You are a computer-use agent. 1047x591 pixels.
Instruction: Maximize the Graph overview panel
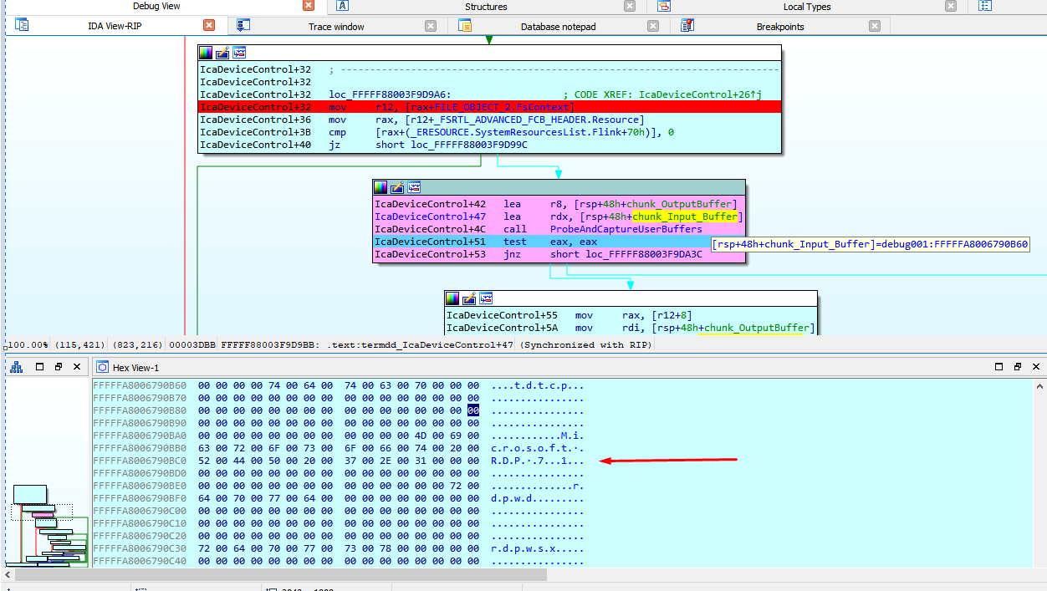coord(39,367)
